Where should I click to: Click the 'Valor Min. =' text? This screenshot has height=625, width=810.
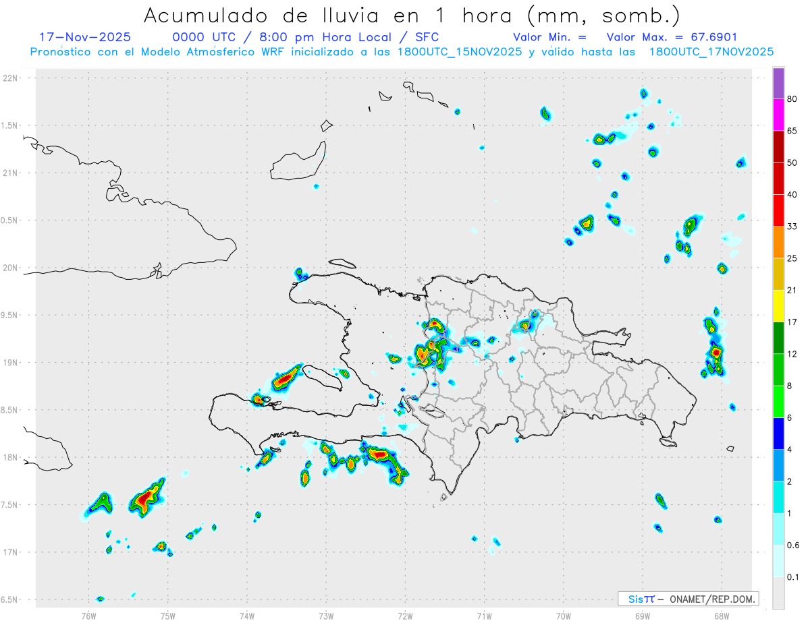549,37
